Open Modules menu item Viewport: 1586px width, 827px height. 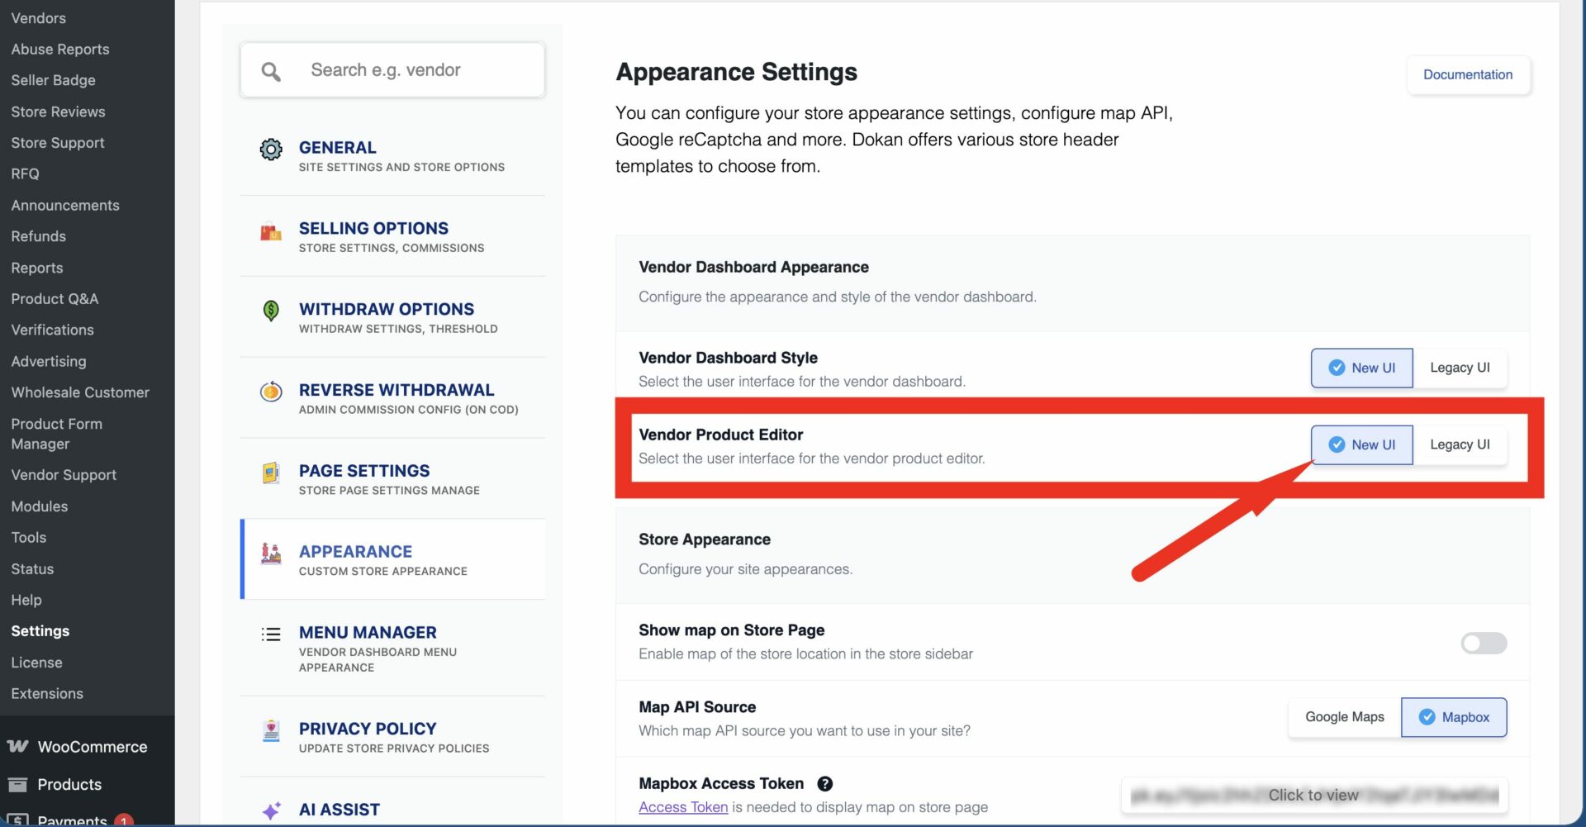40,506
